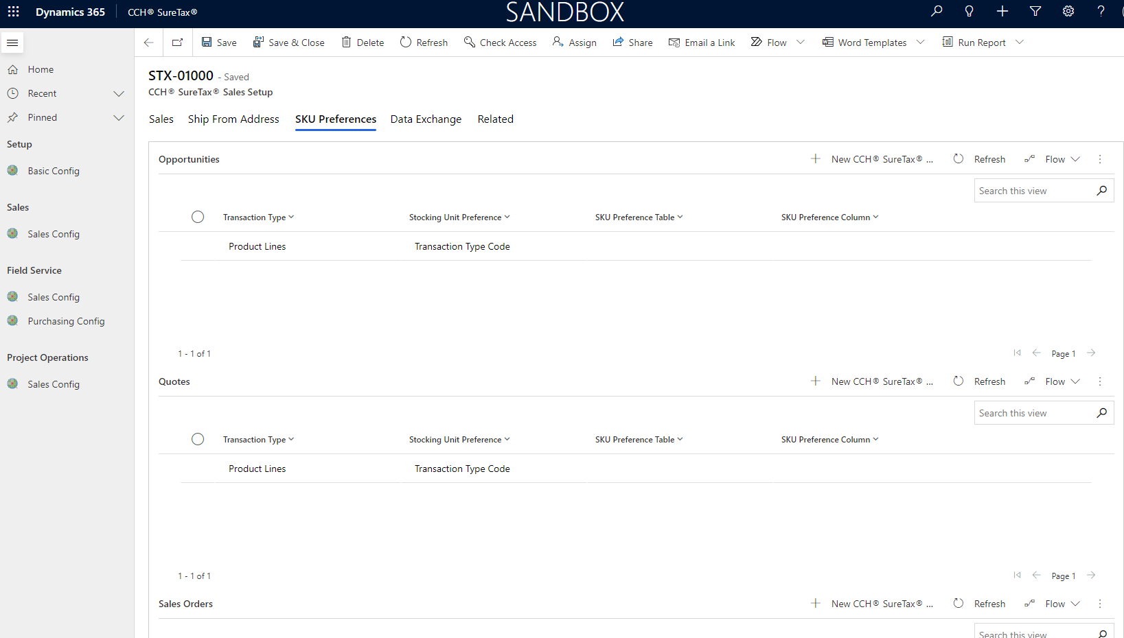Go to next page in Opportunities grid
Screen dimensions: 1124x638
tap(1091, 353)
